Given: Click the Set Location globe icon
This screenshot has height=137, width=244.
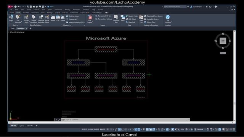Looking at the screenshot, I should 168,17.
